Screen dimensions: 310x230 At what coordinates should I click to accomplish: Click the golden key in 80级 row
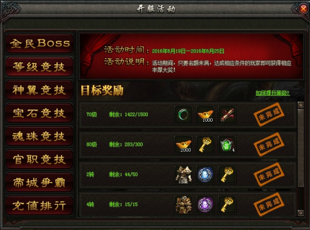click(205, 145)
